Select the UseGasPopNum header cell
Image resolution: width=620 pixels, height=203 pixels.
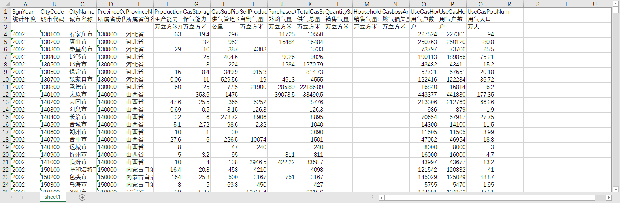click(481, 12)
